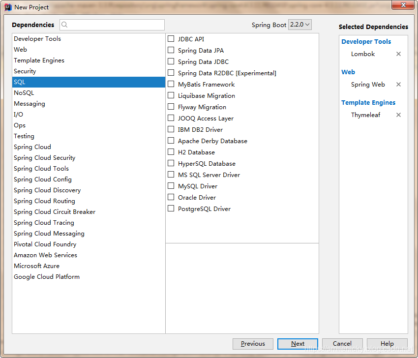Image resolution: width=418 pixels, height=358 pixels.
Task: Check the JDBC API checkbox
Action: coord(171,39)
